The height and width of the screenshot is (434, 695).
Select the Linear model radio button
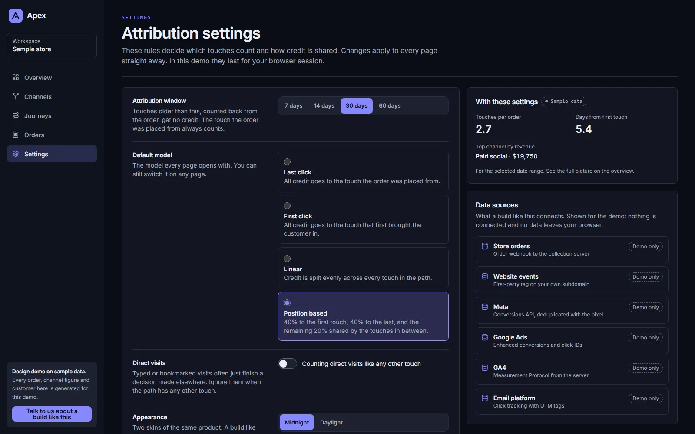click(x=287, y=259)
